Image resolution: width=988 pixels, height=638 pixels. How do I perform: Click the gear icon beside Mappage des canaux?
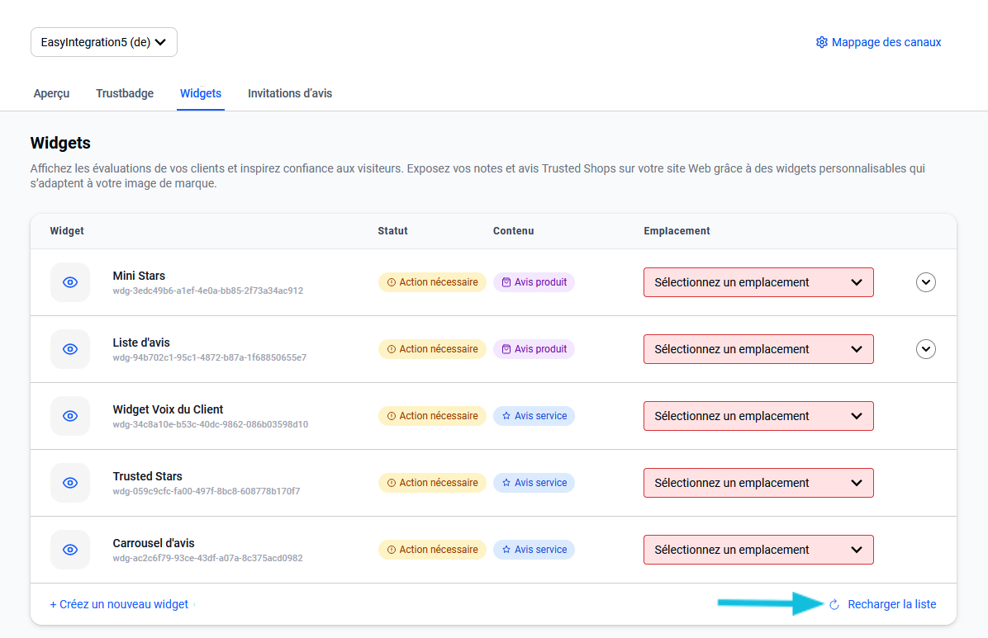821,42
